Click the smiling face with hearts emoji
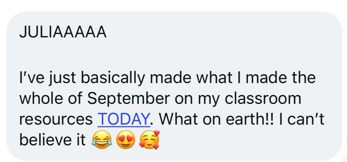This screenshot has width=348, height=162. pyautogui.click(x=149, y=140)
